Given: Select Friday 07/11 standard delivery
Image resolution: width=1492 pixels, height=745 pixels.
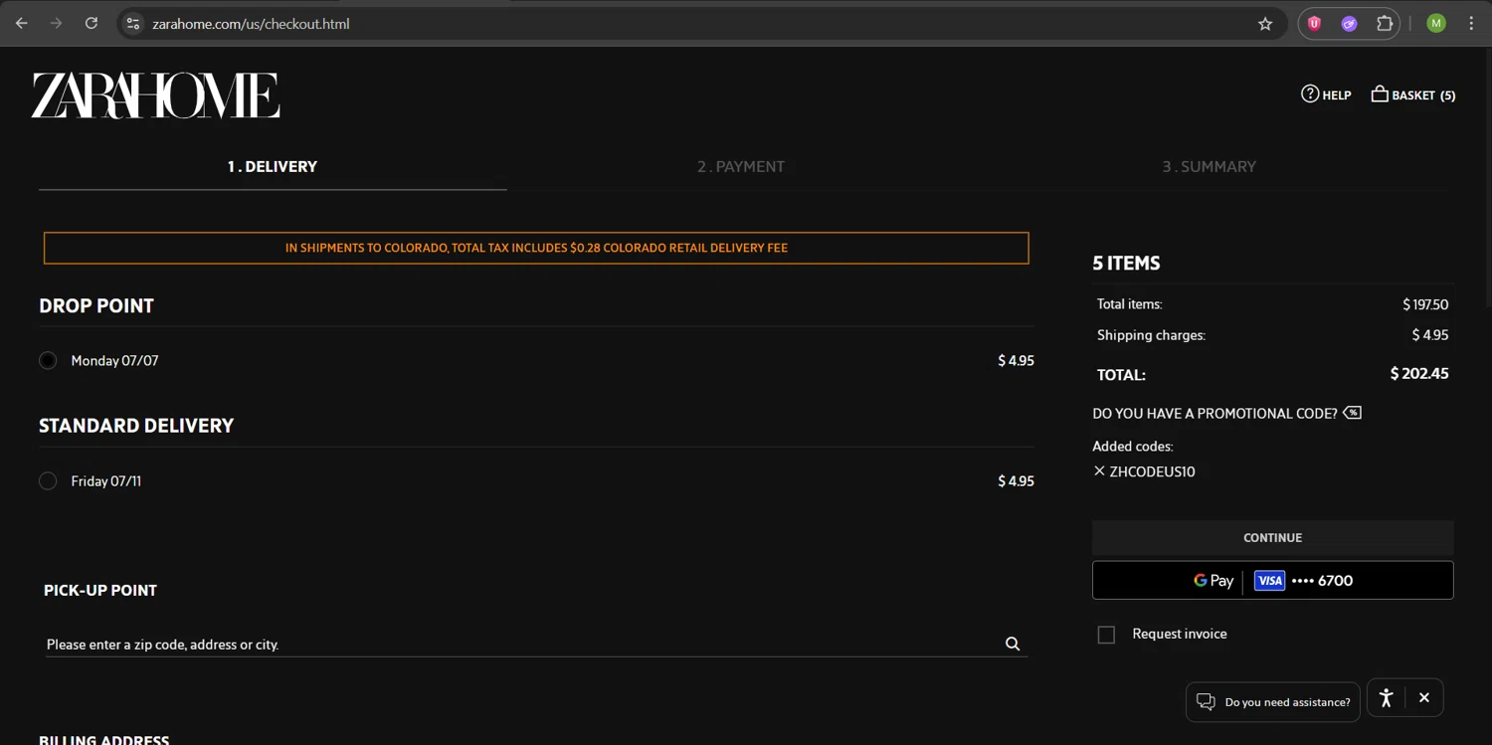Looking at the screenshot, I should tap(48, 481).
